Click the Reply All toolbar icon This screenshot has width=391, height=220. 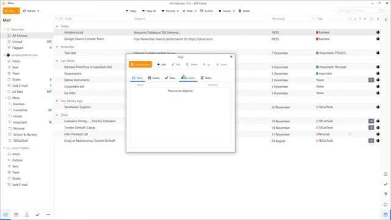(x=144, y=11)
